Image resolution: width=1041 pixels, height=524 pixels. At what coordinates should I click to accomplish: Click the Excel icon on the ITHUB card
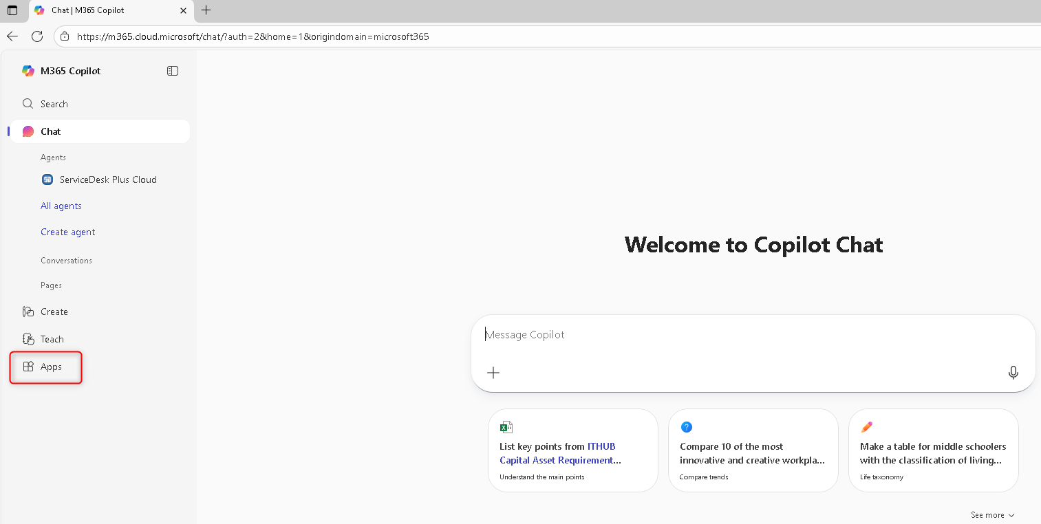(x=506, y=427)
